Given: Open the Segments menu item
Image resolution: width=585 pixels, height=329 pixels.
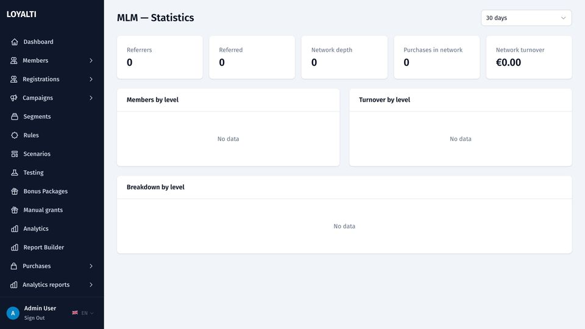Looking at the screenshot, I should tap(52, 116).
